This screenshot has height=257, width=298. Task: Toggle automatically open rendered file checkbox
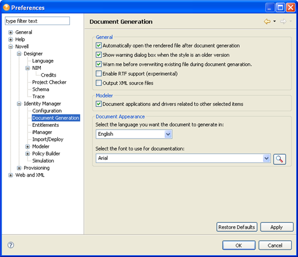[x=99, y=45]
